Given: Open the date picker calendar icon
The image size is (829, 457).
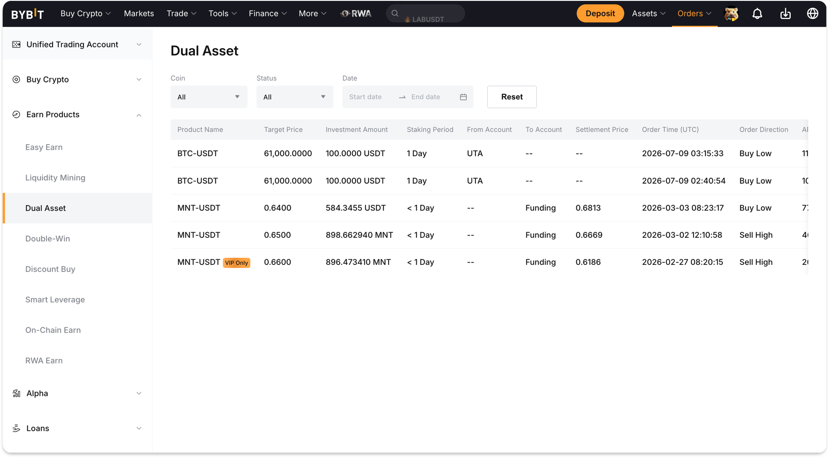Looking at the screenshot, I should (463, 97).
